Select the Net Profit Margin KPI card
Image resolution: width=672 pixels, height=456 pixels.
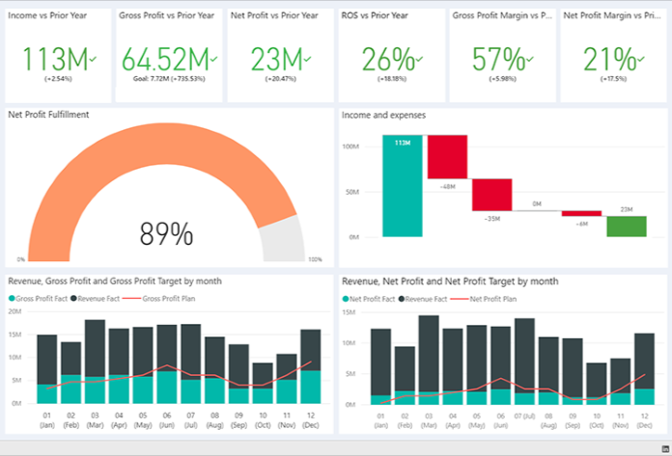coord(611,53)
